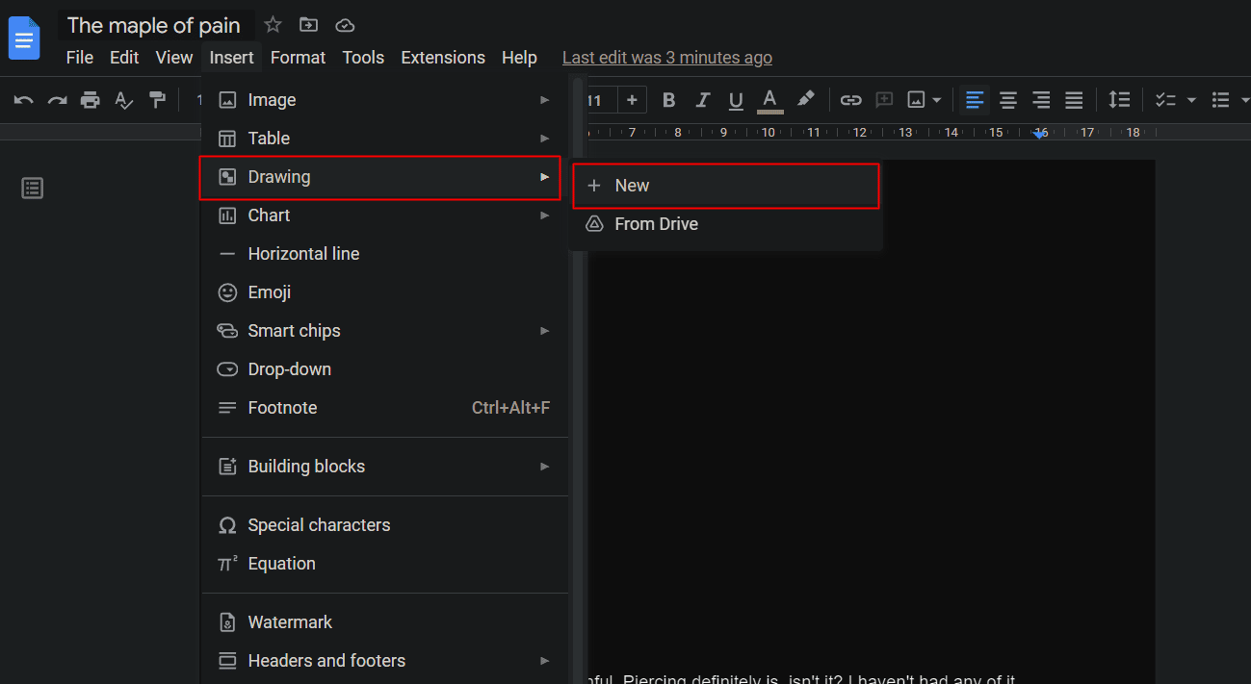
Task: Expand the insert image dropdown arrow
Action: pyautogui.click(x=936, y=100)
